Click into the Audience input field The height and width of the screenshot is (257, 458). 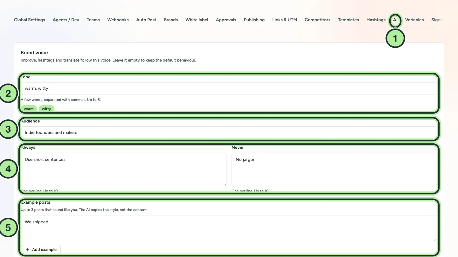coord(229,133)
